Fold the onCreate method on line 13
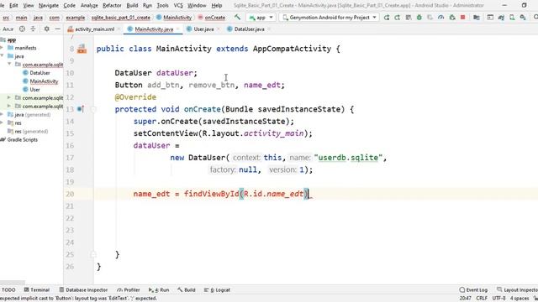This screenshot has height=302, width=538. tap(93, 109)
